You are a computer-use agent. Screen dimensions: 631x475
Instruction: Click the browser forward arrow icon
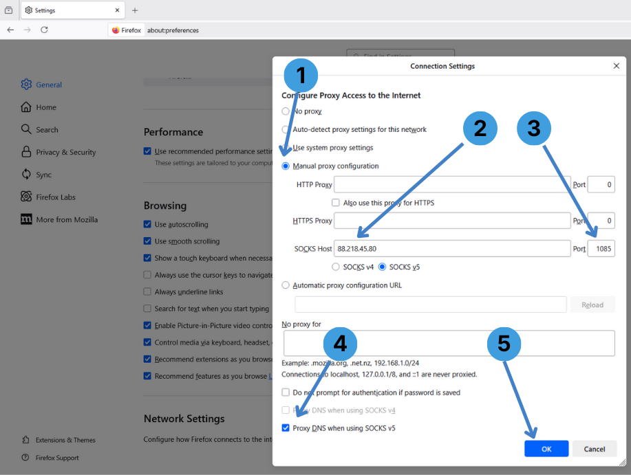click(28, 30)
